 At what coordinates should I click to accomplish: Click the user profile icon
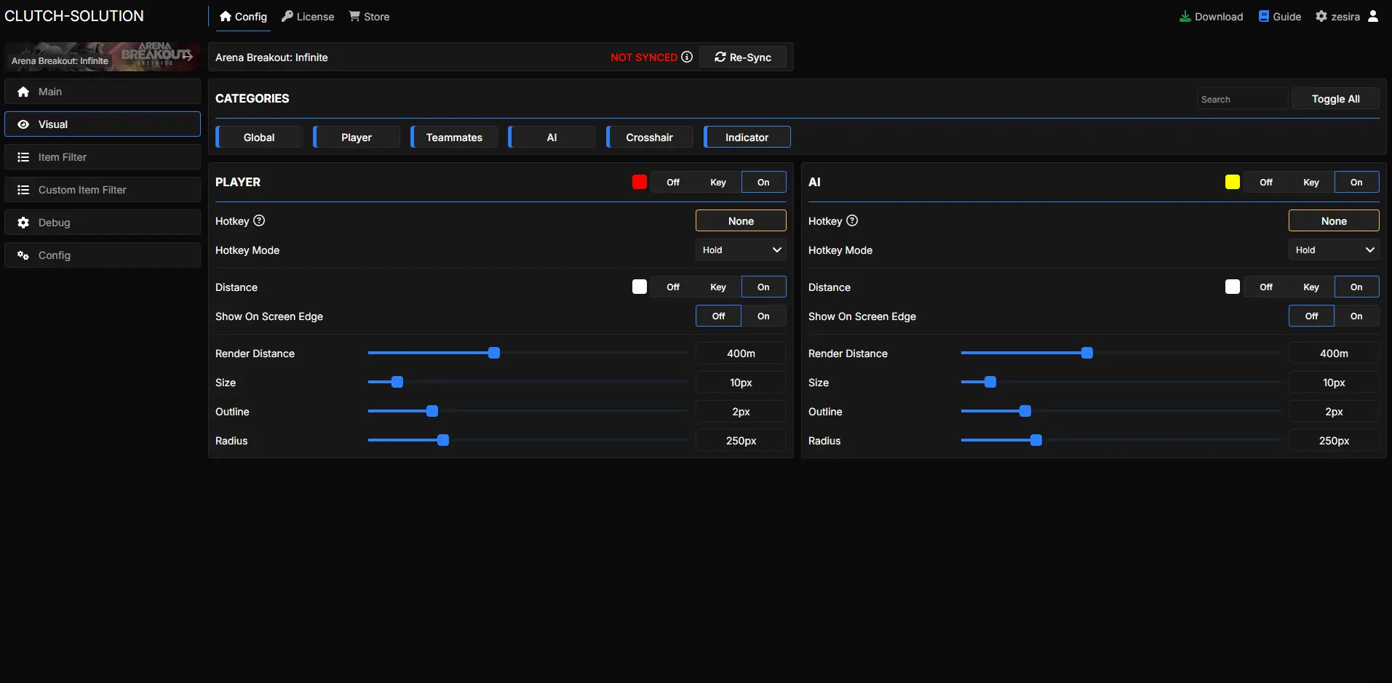1373,17
